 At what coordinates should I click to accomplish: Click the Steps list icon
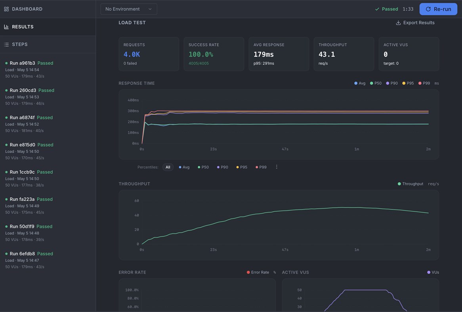click(6, 44)
